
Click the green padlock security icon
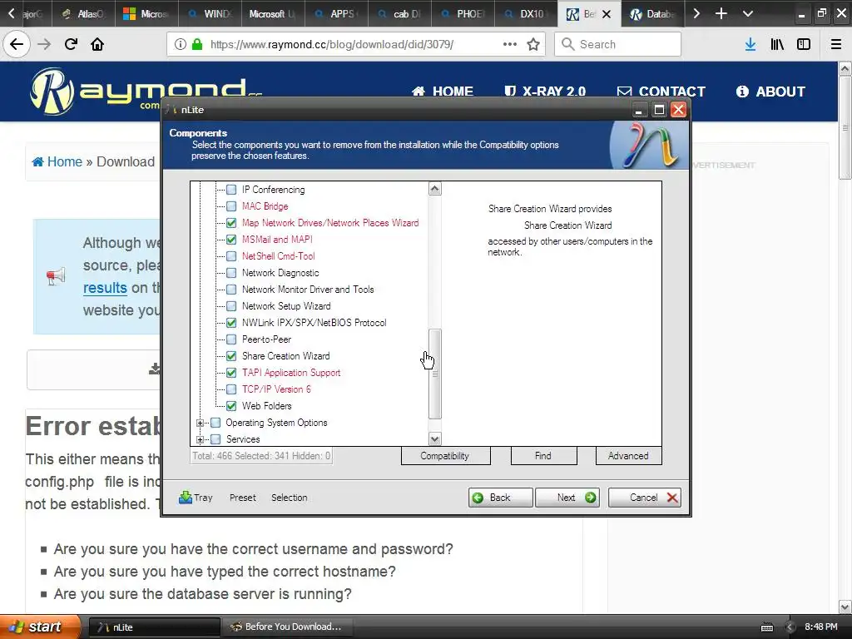pyautogui.click(x=197, y=44)
